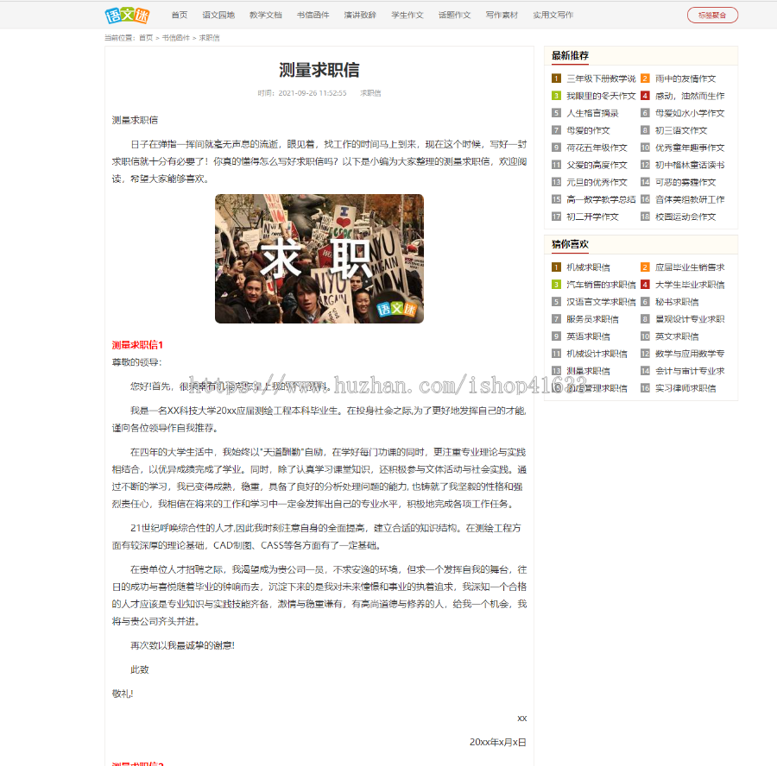
Task: Open recommended article 三年级下册数学说
Action: coord(601,78)
